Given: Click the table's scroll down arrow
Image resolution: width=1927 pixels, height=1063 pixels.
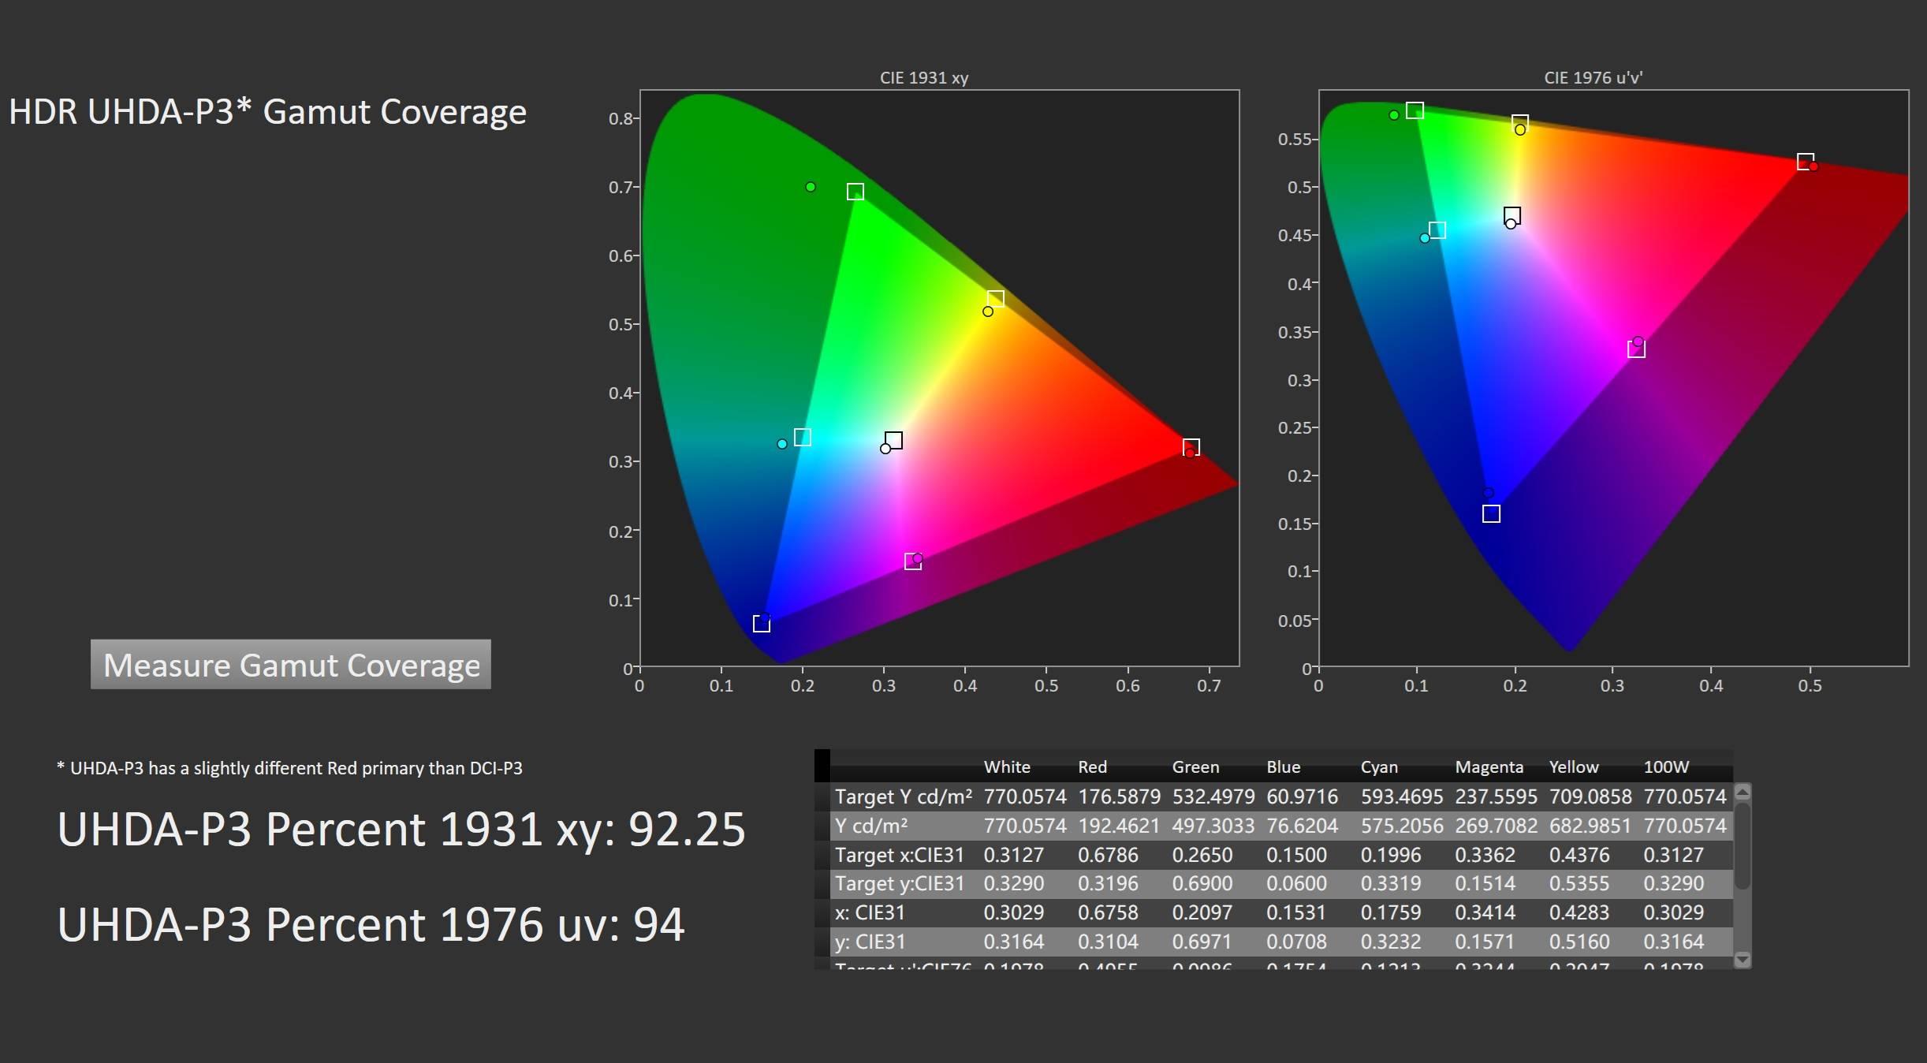Looking at the screenshot, I should [1742, 959].
